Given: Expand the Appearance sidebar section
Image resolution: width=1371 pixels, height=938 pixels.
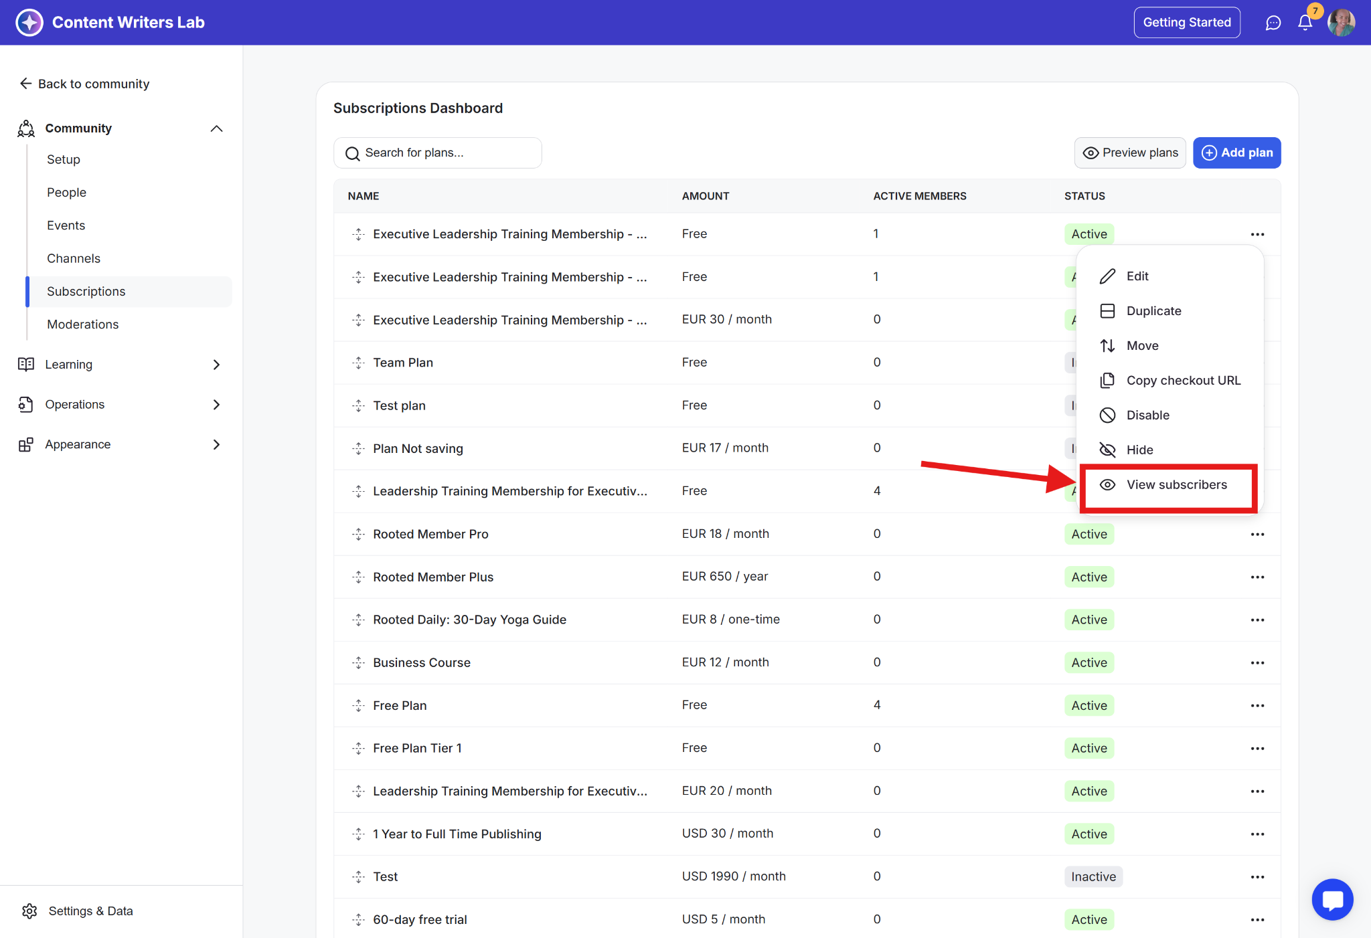Looking at the screenshot, I should pos(216,444).
